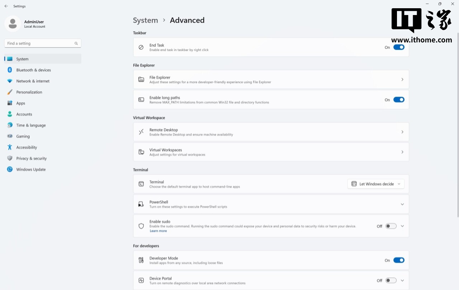Go to Network & internet settings

(x=33, y=81)
